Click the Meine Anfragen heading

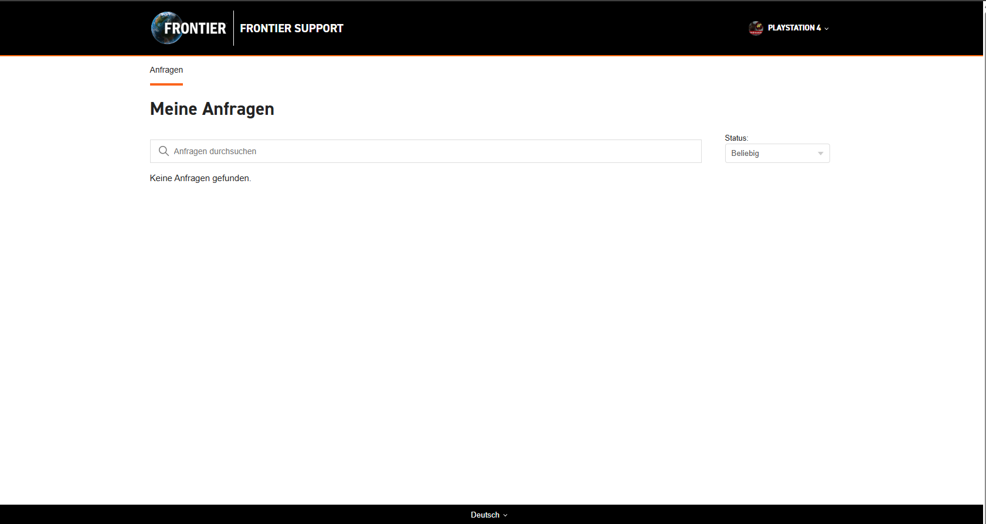point(212,109)
